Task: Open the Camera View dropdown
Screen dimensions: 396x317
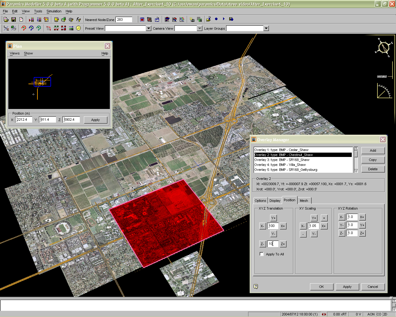Action: coord(200,28)
